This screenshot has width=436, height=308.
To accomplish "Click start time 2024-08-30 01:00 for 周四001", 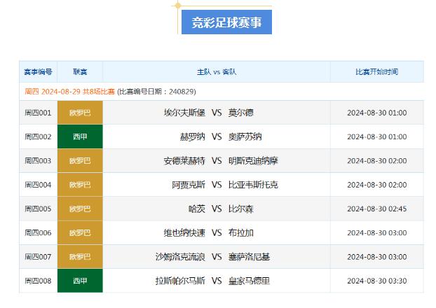I will (377, 113).
